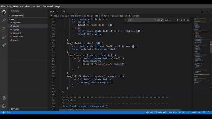The width and height of the screenshot is (212, 119).
Task: Open app.css in the explorer
Action: point(27,23)
